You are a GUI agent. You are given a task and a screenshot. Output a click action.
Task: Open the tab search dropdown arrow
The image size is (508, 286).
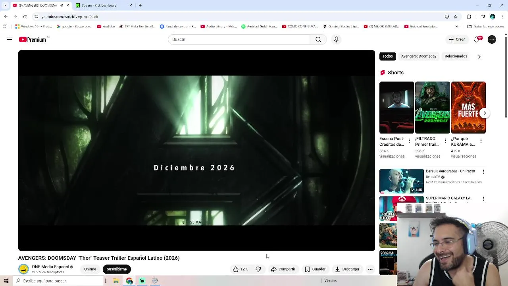pyautogui.click(x=6, y=5)
